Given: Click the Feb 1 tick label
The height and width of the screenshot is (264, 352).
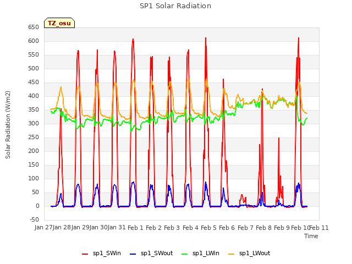Looking at the screenshot, I should [135, 228].
